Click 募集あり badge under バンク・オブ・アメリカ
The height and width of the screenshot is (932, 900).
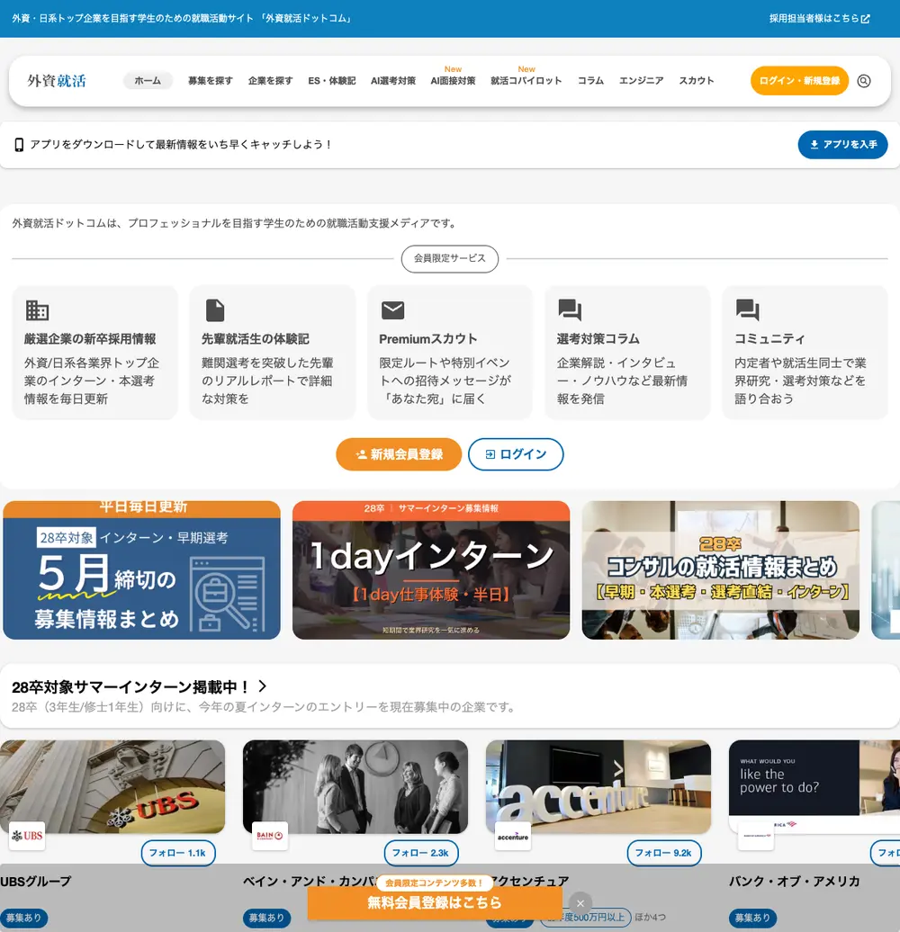[752, 918]
